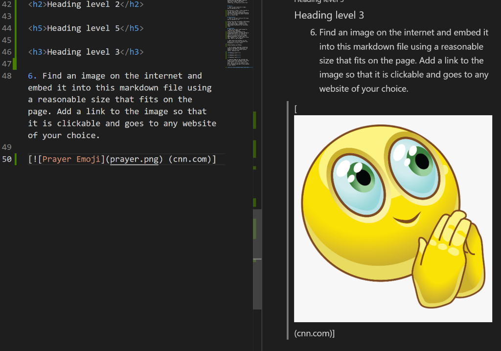Click the cnn.com text on line 50
501x351 pixels.
coord(191,159)
